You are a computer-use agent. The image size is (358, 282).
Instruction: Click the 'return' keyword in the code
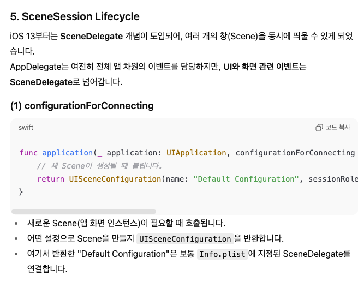point(51,179)
